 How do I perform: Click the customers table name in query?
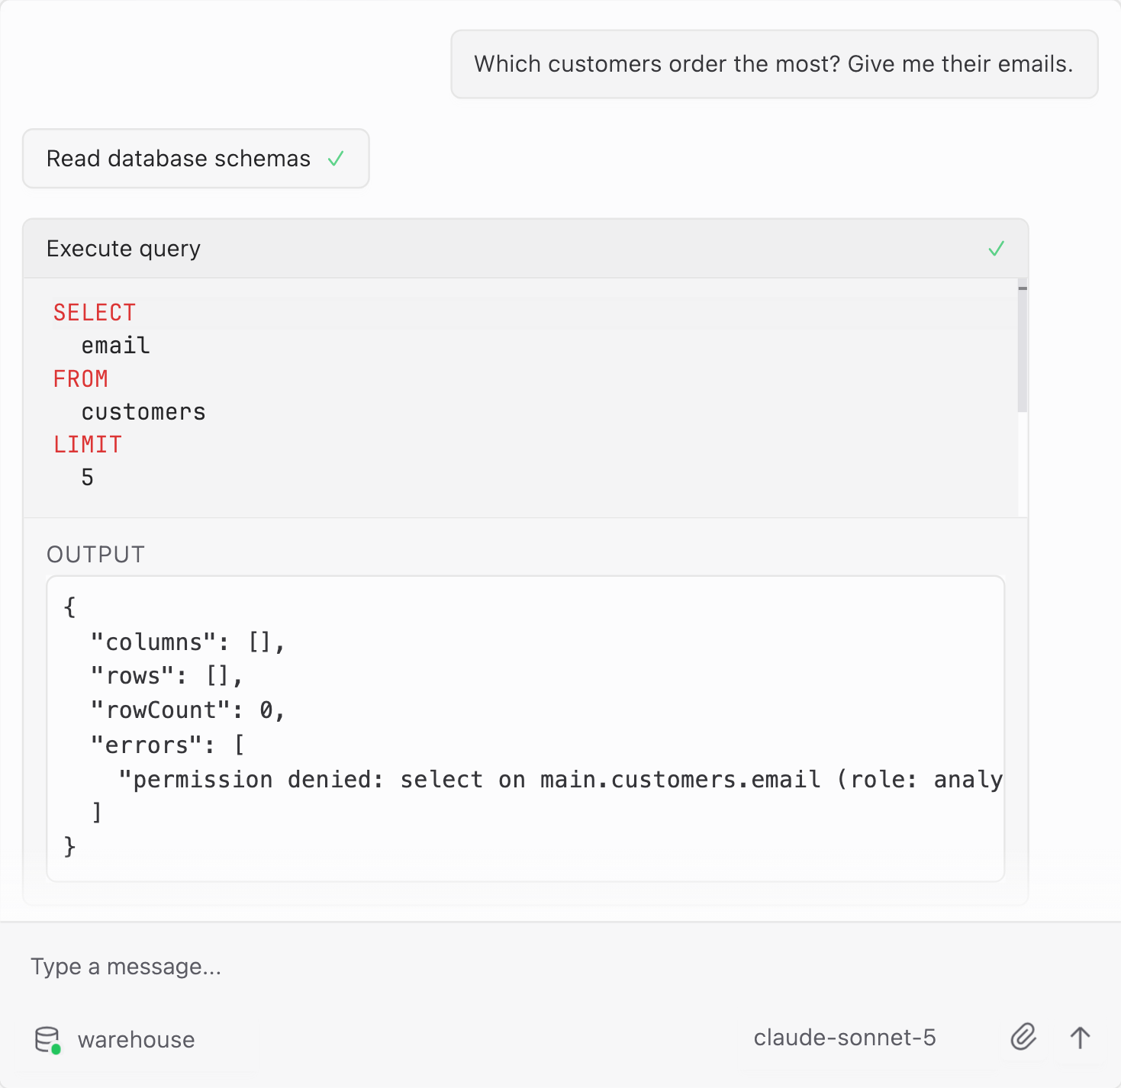(143, 412)
